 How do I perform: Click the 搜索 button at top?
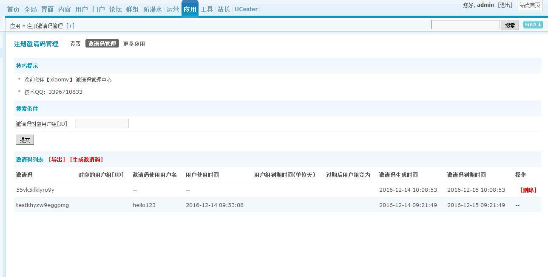pos(510,25)
